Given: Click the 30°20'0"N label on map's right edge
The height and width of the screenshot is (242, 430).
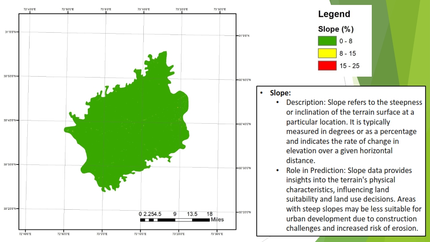Looking at the screenshot, I should click(x=245, y=212).
